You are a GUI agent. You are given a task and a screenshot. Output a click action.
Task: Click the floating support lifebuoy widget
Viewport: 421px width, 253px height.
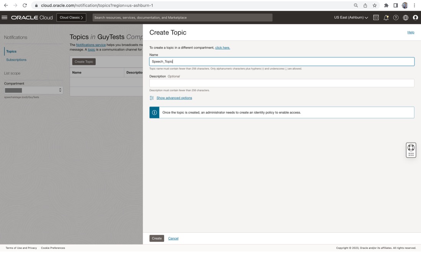point(411,150)
